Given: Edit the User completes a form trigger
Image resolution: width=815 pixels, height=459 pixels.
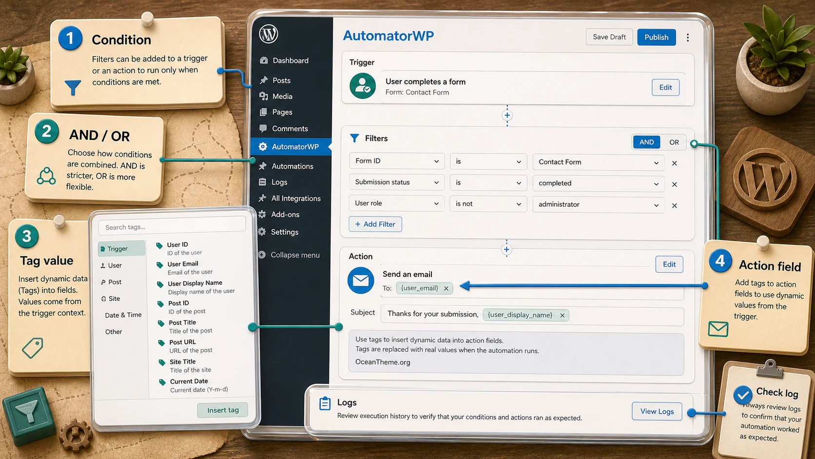Looking at the screenshot, I should click(665, 87).
